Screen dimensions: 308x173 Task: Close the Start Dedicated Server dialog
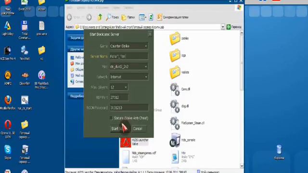pyautogui.click(x=150, y=34)
